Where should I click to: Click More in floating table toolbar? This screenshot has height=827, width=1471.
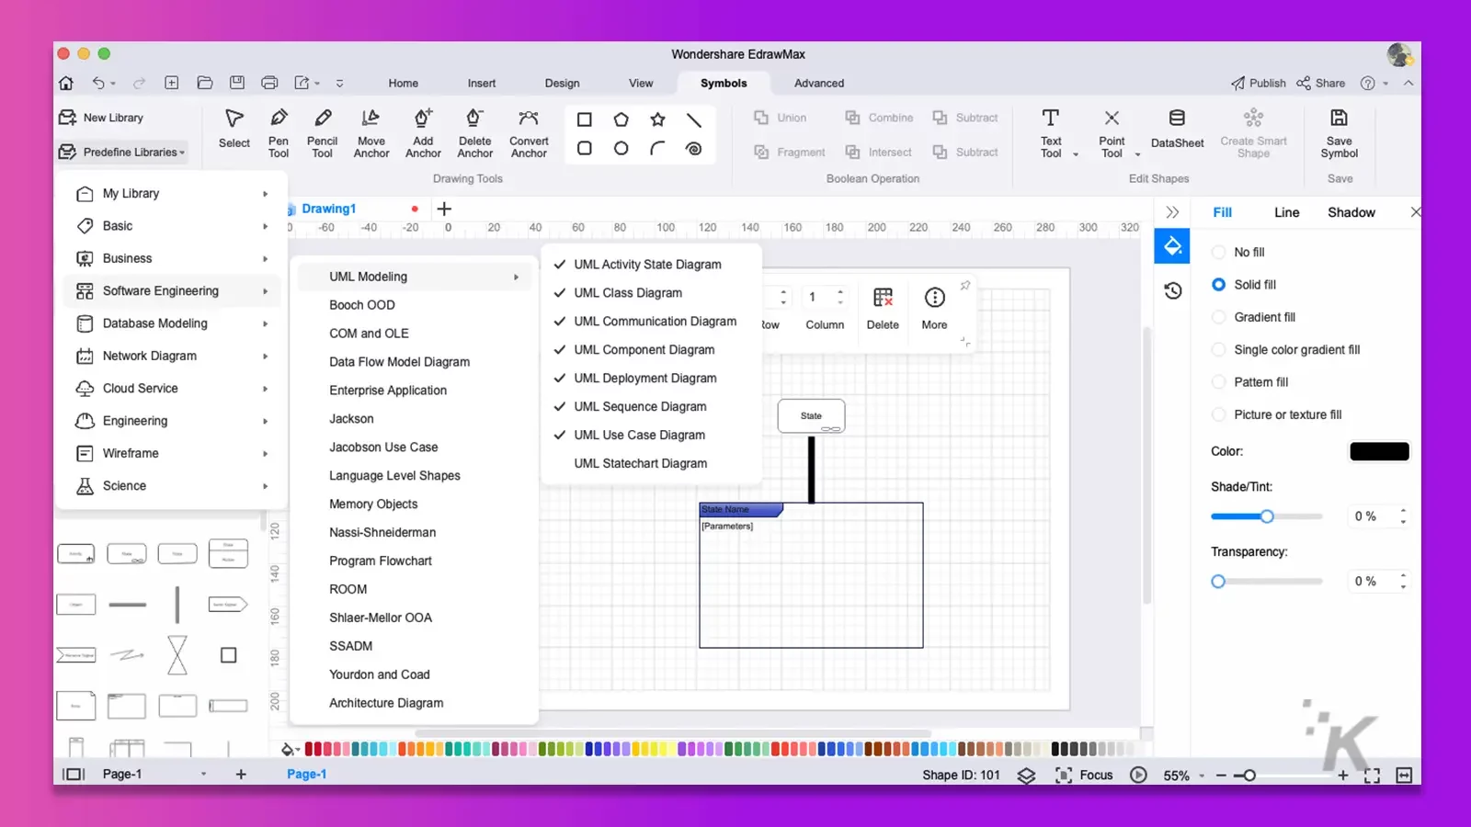[x=934, y=308]
